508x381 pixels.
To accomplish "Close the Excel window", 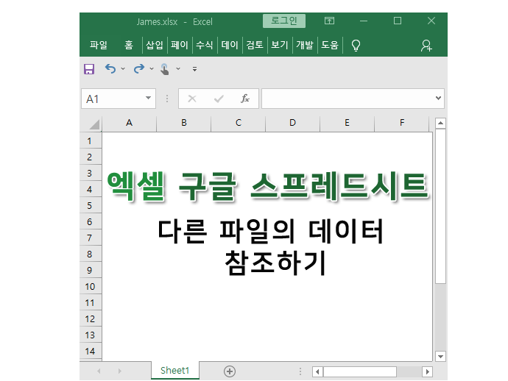I will pyautogui.click(x=431, y=21).
